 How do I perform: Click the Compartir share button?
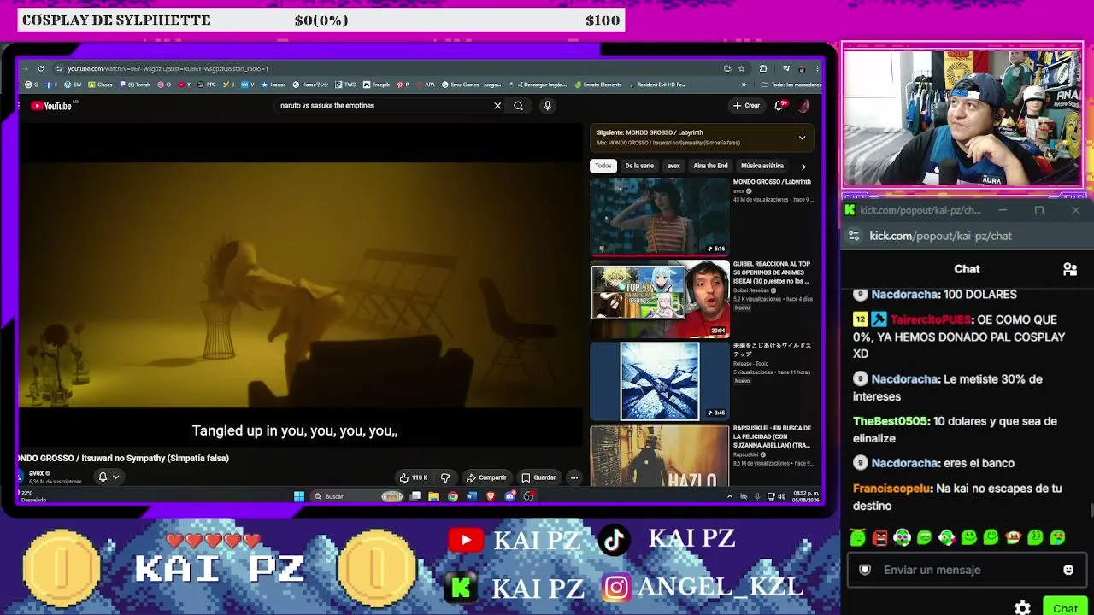[486, 477]
